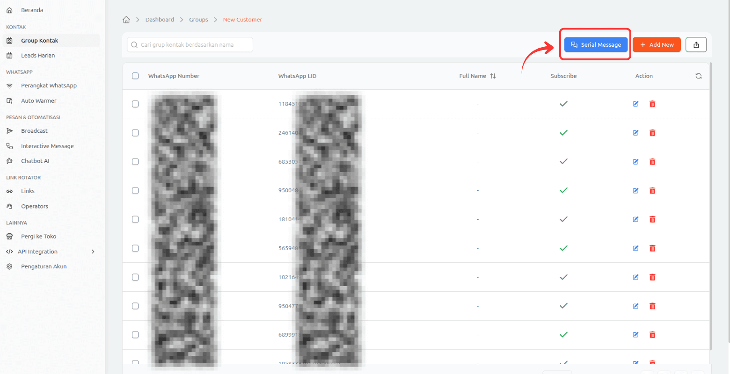Screen dimensions: 730x374
Task: Click the table's vertical scrollbar
Action: pyautogui.click(x=711, y=206)
